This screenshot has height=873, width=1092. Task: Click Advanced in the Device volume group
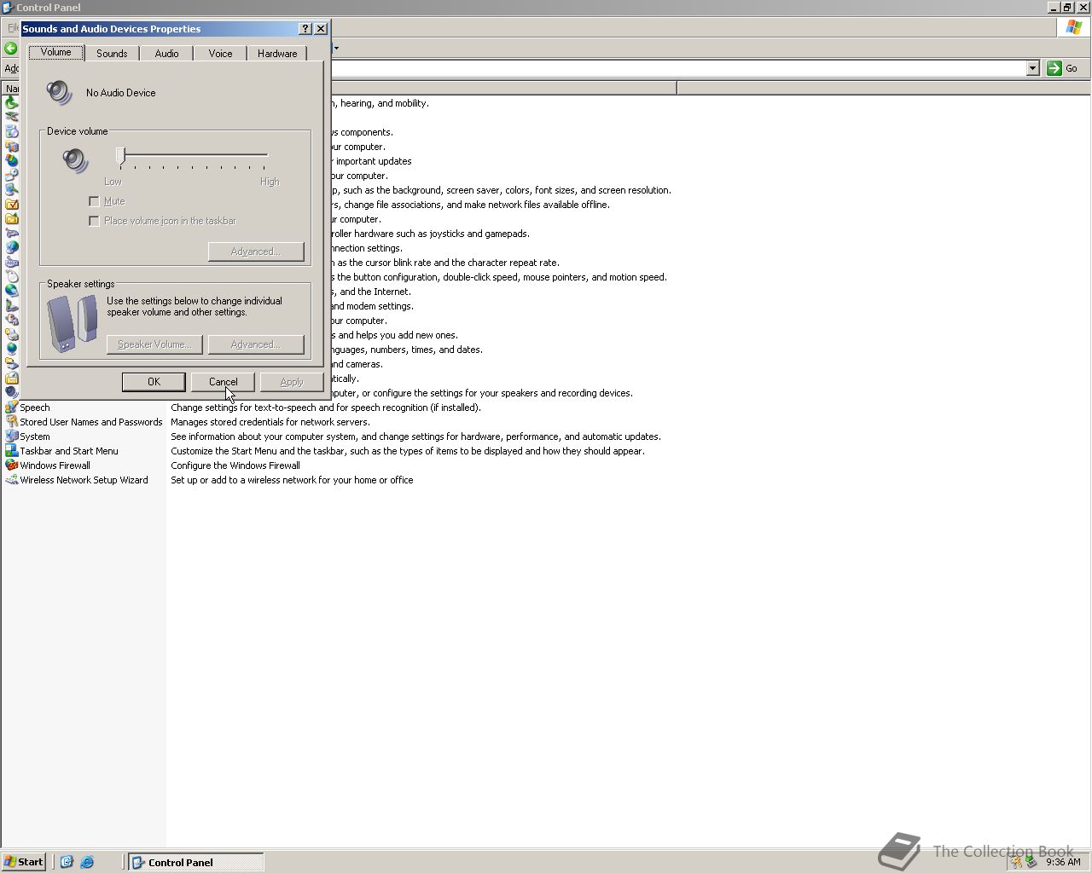[256, 251]
